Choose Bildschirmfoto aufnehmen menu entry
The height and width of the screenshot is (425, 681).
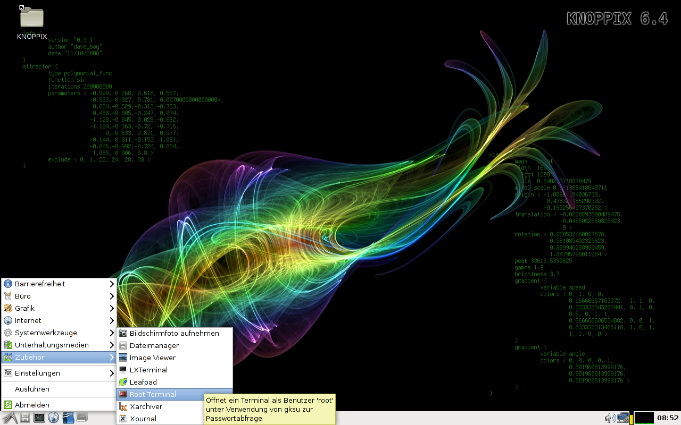tap(174, 333)
